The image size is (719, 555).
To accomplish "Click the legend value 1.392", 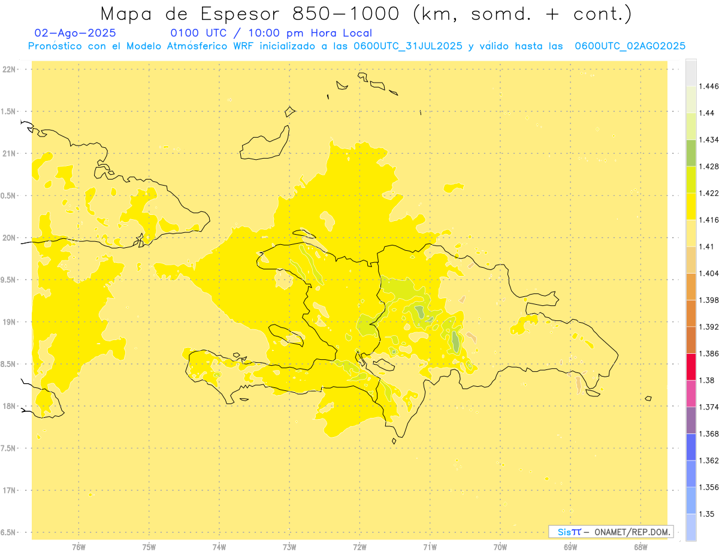I will (709, 327).
